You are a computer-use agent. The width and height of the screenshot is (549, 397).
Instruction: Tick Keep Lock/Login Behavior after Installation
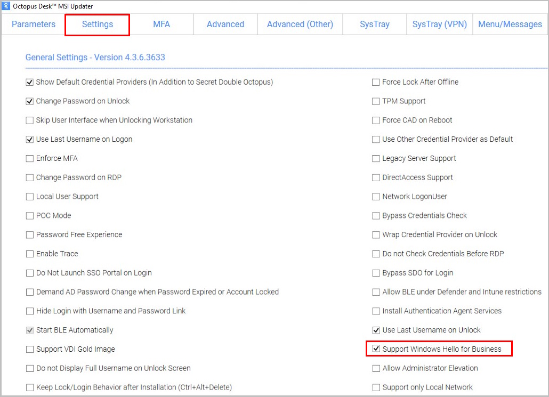(x=30, y=387)
